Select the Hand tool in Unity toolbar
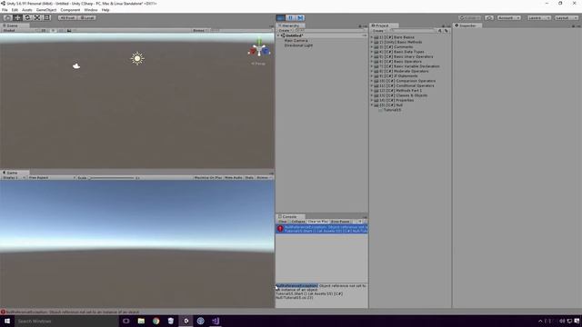 click(x=8, y=18)
